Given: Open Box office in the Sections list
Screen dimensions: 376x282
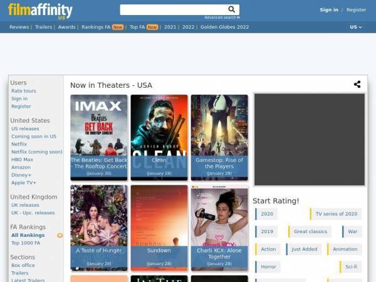Looking at the screenshot, I should tap(23, 266).
